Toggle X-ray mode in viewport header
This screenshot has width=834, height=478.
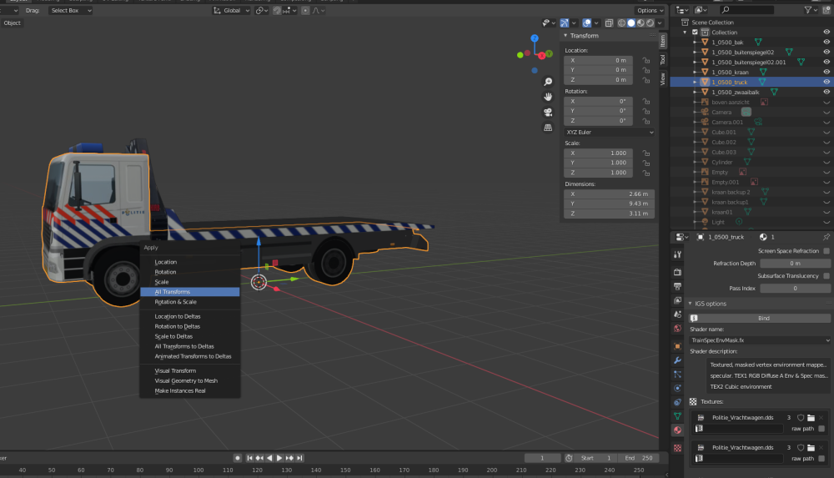[610, 23]
